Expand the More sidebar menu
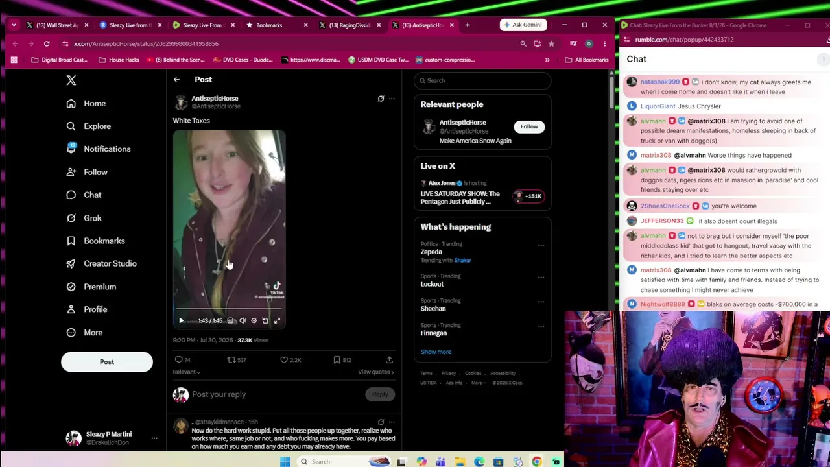The image size is (830, 467). click(x=84, y=333)
